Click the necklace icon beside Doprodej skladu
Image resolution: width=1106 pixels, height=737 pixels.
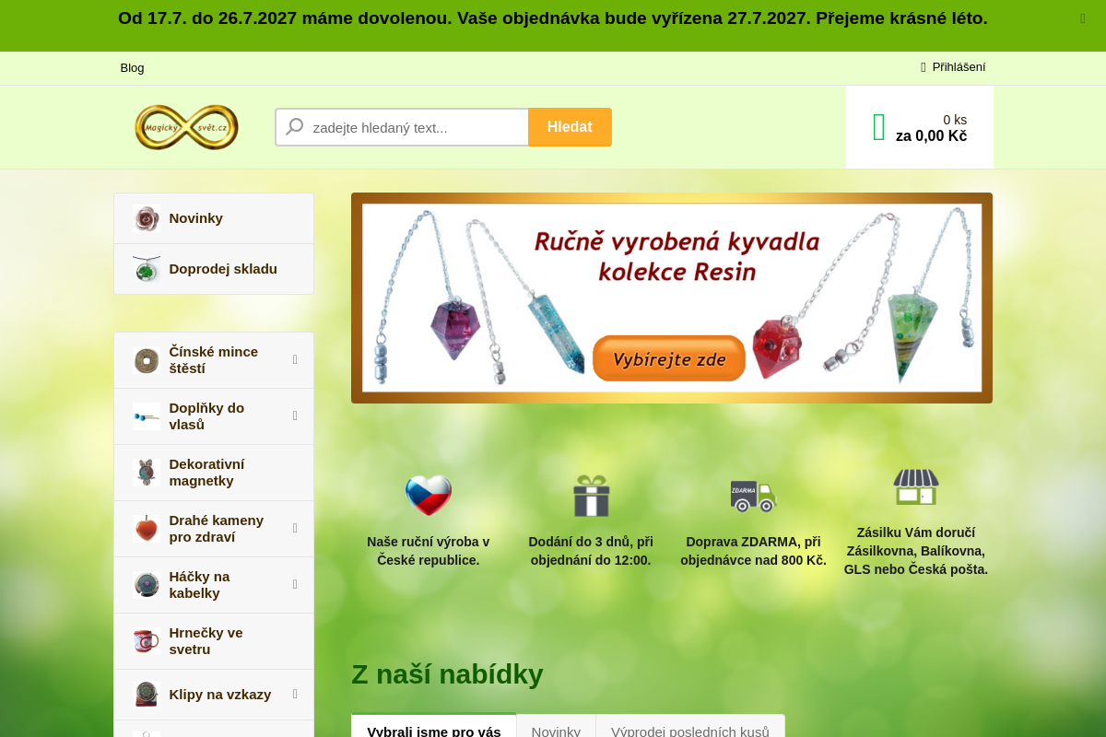[147, 269]
